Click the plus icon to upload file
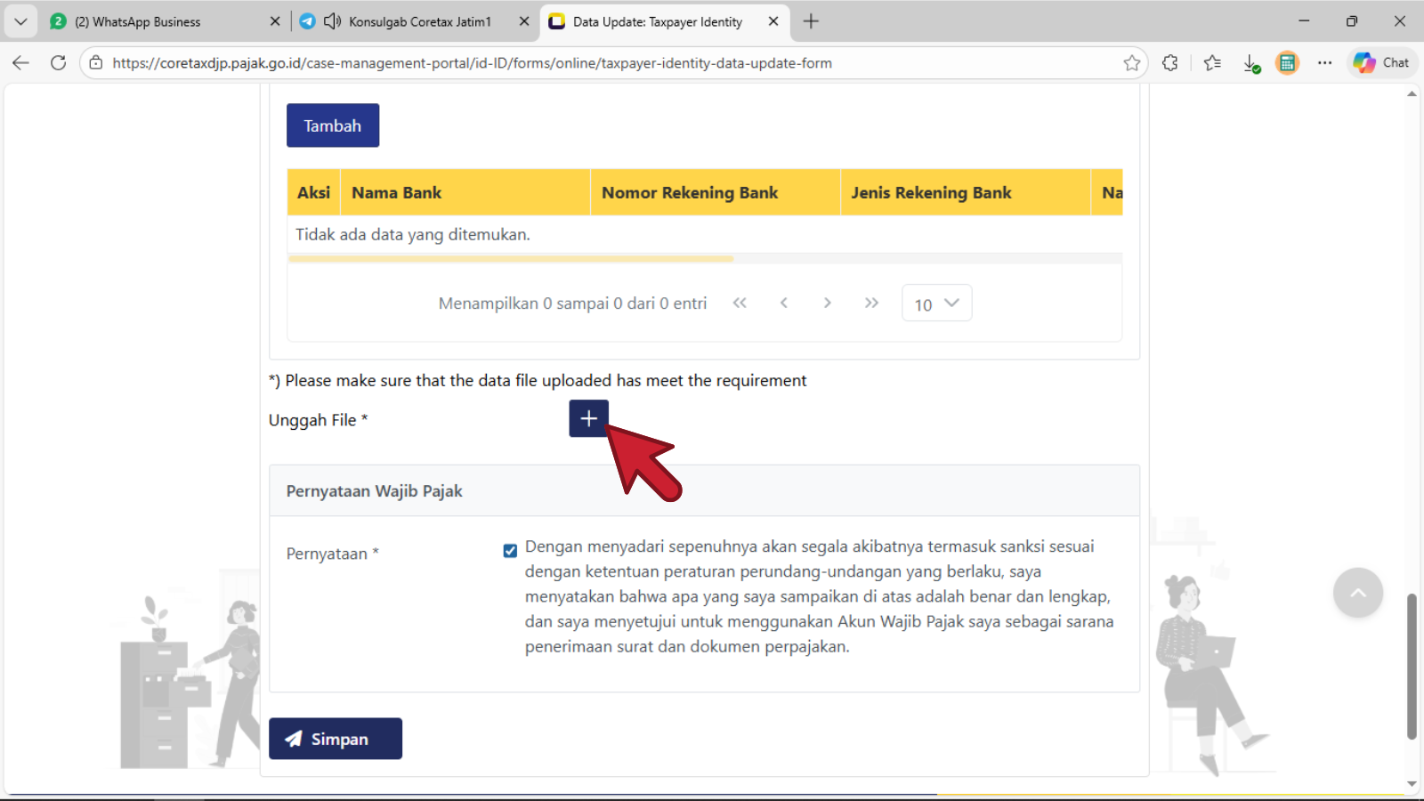The image size is (1424, 801). click(x=588, y=418)
